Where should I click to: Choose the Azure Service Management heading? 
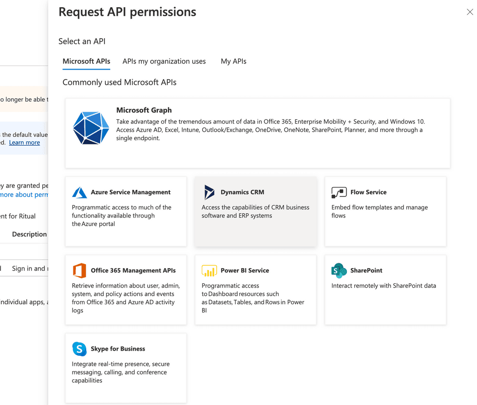(130, 192)
